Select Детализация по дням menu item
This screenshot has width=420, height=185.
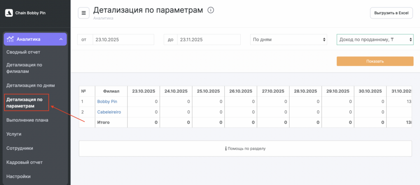[30, 85]
